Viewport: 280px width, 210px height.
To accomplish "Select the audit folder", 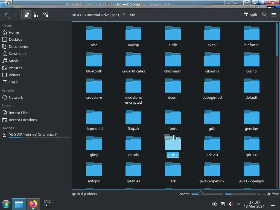I will point(173,37).
